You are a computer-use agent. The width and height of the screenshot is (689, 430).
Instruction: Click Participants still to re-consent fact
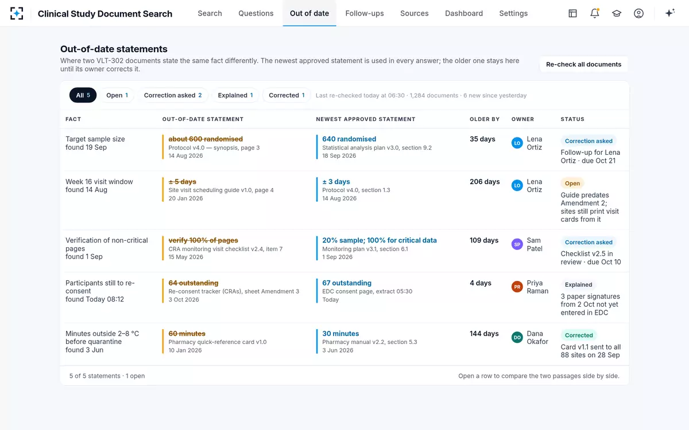point(100,287)
